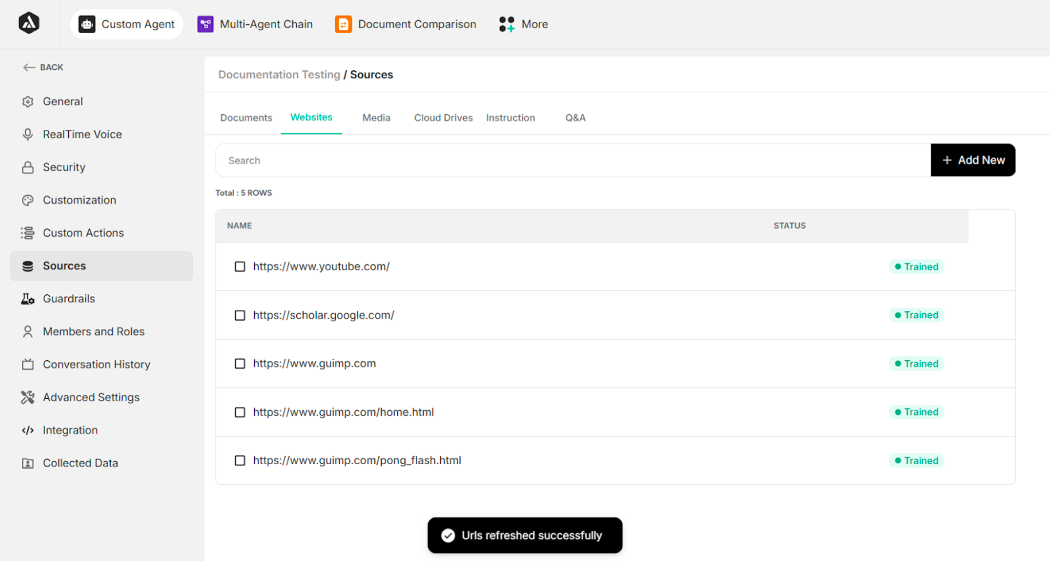The height and width of the screenshot is (561, 1050).
Task: Click the Document Comparison orange icon
Action: point(343,24)
